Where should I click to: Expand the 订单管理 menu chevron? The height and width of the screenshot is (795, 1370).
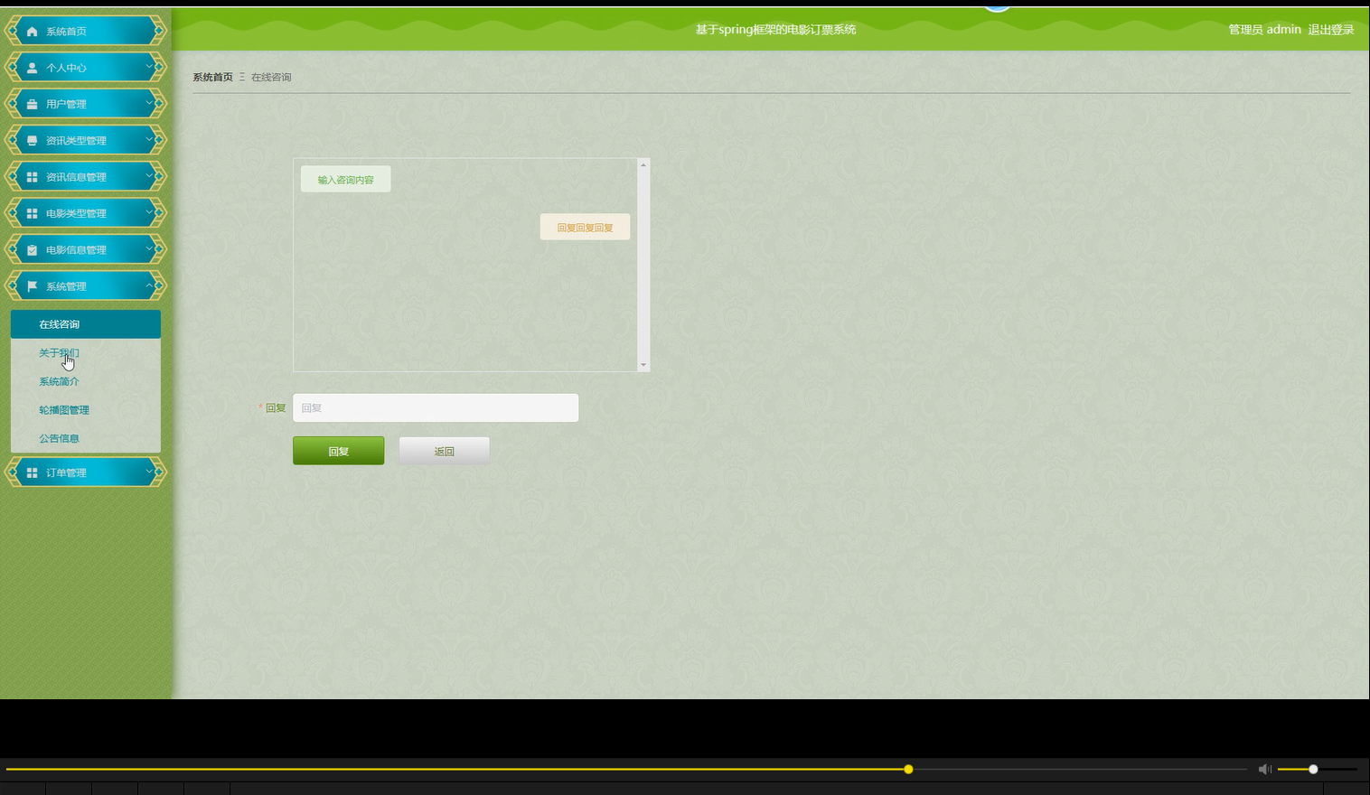tap(149, 472)
